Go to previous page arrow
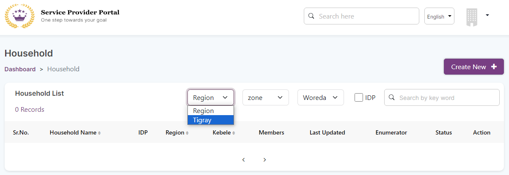Viewport: 509px width, 175px height. tap(244, 160)
